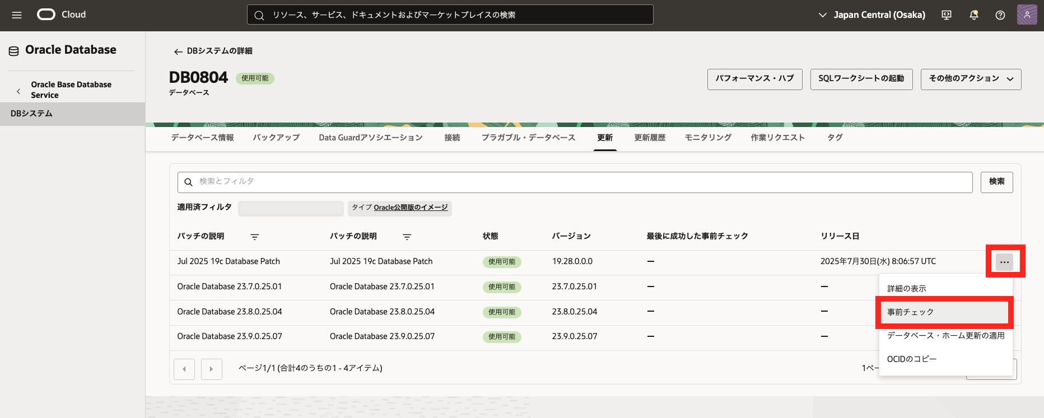Screen dimensions: 1044x418
Task: Collapse Oracle Base Database Service sidebar section
Action: 18,91
